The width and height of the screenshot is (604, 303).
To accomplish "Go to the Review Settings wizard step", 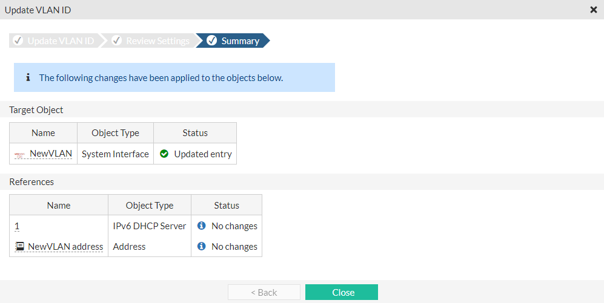I will pyautogui.click(x=158, y=41).
